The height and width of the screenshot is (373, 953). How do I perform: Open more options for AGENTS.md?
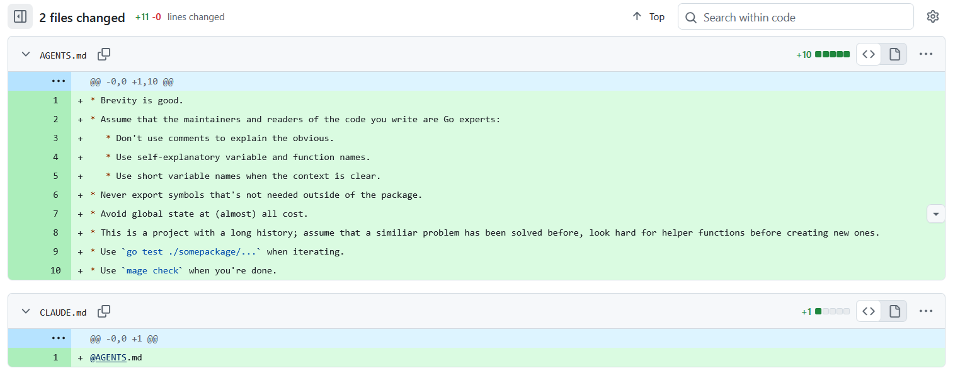point(925,54)
